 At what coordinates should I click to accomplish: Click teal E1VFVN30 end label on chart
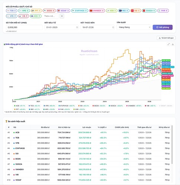point(168,67)
